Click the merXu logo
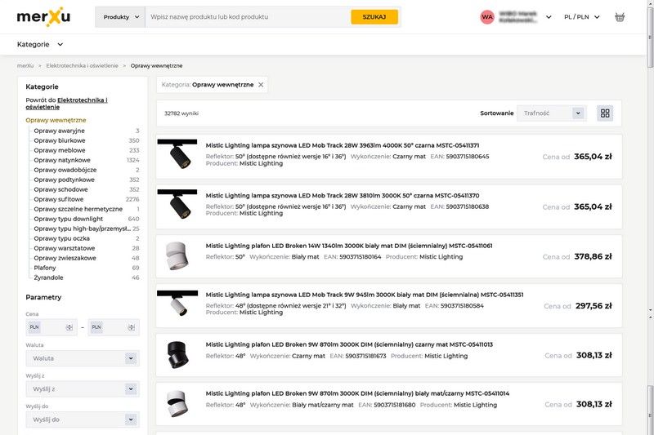Viewport: 654px width, 435px height. point(43,17)
